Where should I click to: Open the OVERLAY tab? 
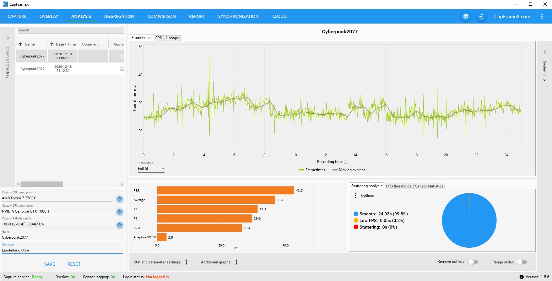49,16
